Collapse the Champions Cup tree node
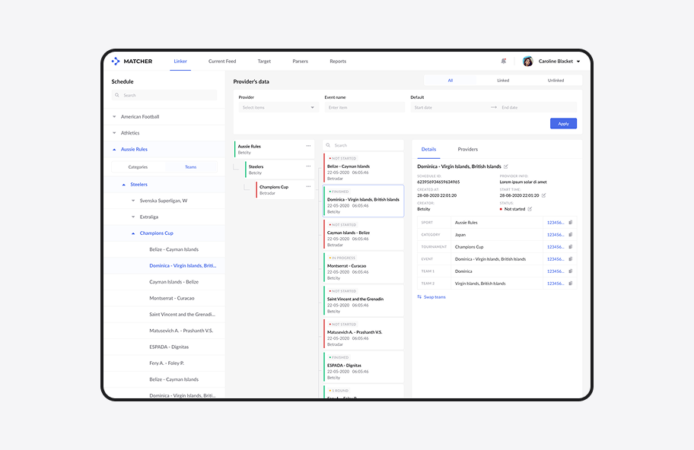 click(x=133, y=233)
